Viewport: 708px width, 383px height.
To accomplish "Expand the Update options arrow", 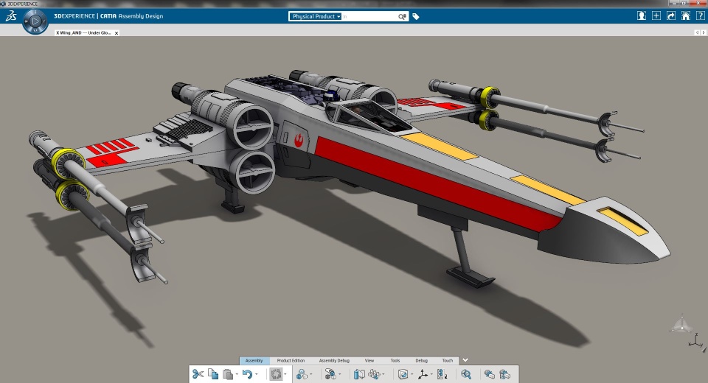I will click(x=285, y=374).
